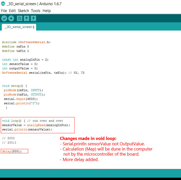Click the Verify checkmark button
This screenshot has width=181, height=180.
point(4,18)
